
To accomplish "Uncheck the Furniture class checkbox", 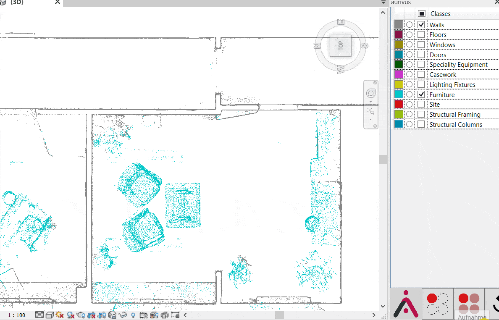I will 421,94.
